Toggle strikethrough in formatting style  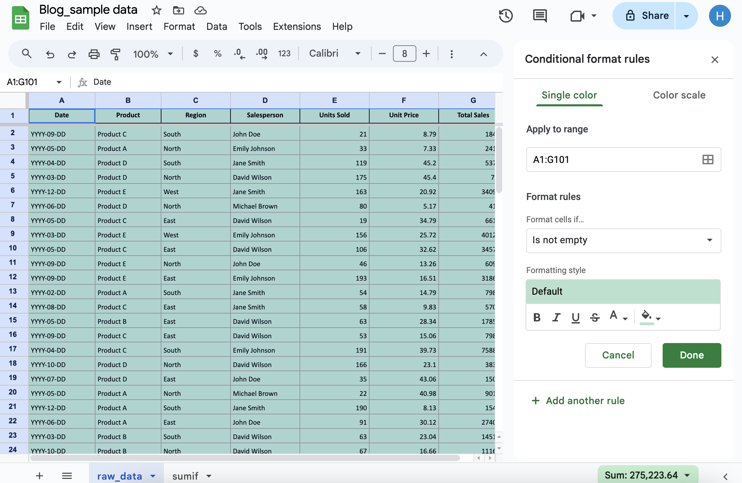pos(595,318)
